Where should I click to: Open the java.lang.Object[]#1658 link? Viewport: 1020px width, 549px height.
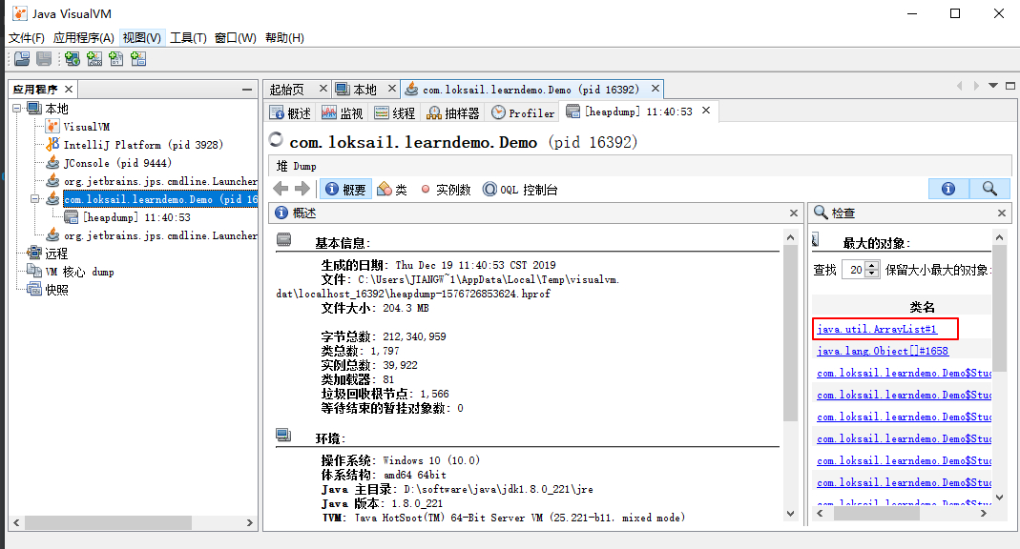[x=883, y=351]
